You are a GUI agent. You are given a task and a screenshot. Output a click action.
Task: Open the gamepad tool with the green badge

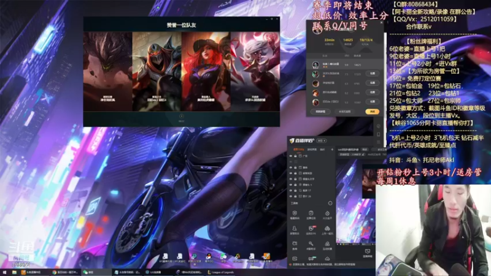click(x=312, y=258)
